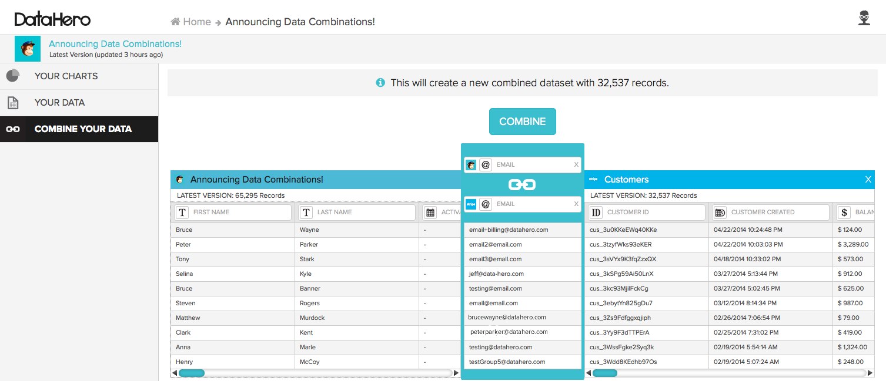Close the Customers dataset panel
This screenshot has width=886, height=381.
click(868, 180)
